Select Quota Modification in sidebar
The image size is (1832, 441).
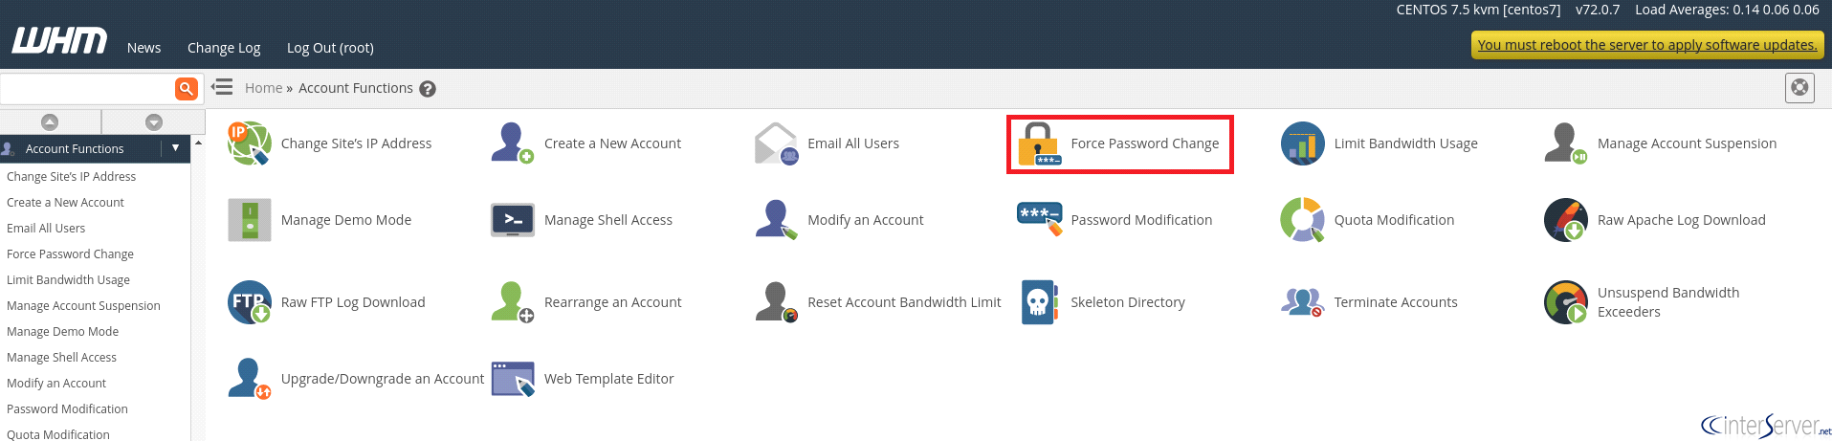click(x=58, y=434)
